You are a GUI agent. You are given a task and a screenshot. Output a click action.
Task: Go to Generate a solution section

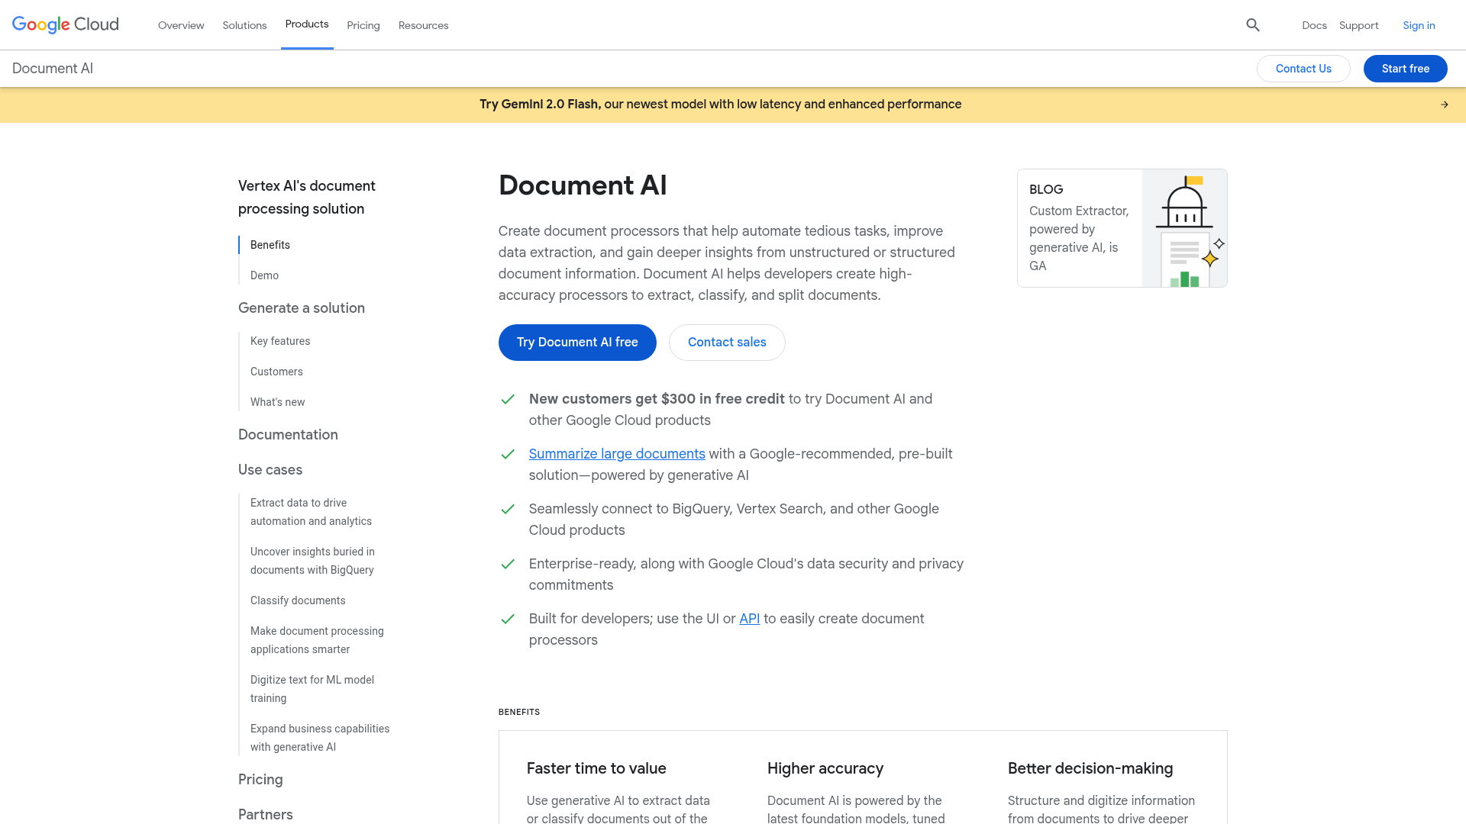point(302,308)
